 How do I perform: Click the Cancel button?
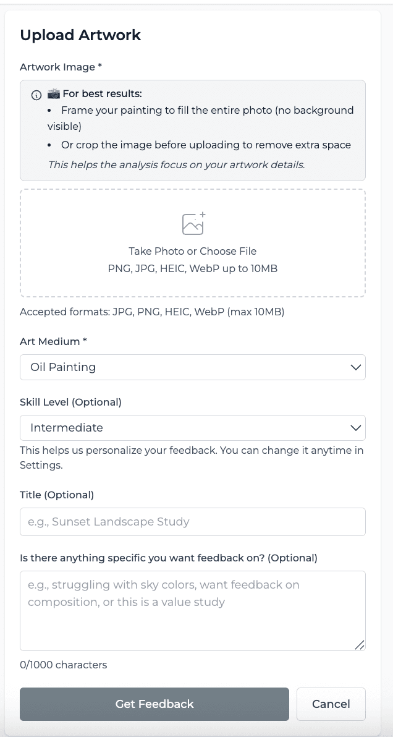click(x=331, y=704)
